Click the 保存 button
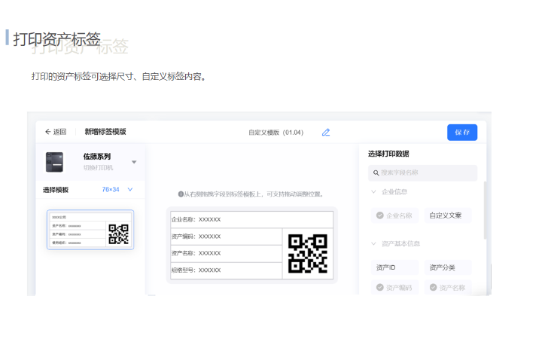542x339 pixels. pos(461,133)
